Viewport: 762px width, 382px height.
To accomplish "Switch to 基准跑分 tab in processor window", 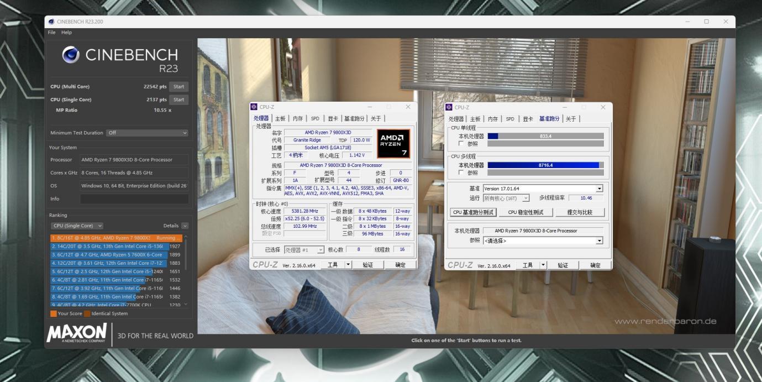I will (x=354, y=119).
